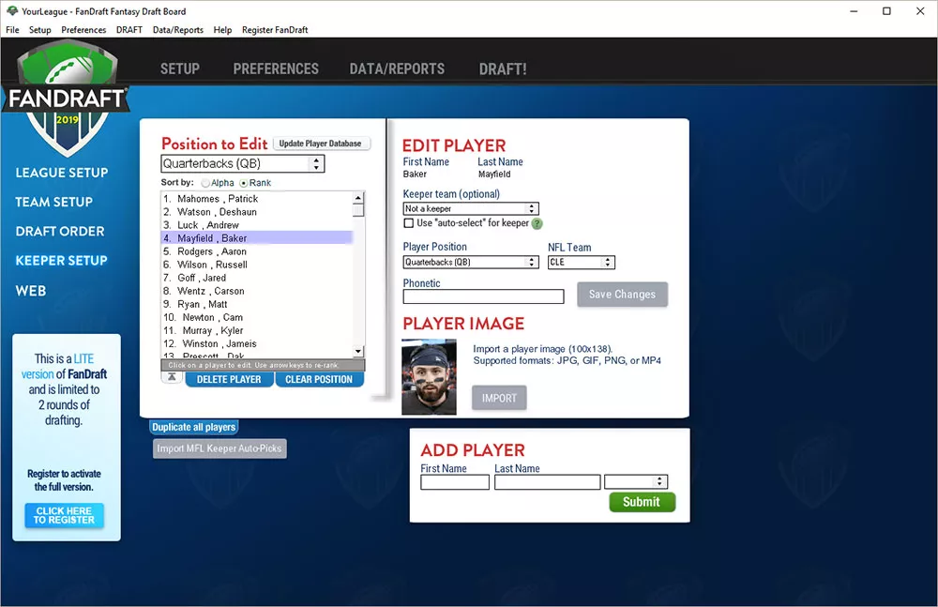
Task: Click the FanDraft app icon in title bar
Action: point(12,10)
